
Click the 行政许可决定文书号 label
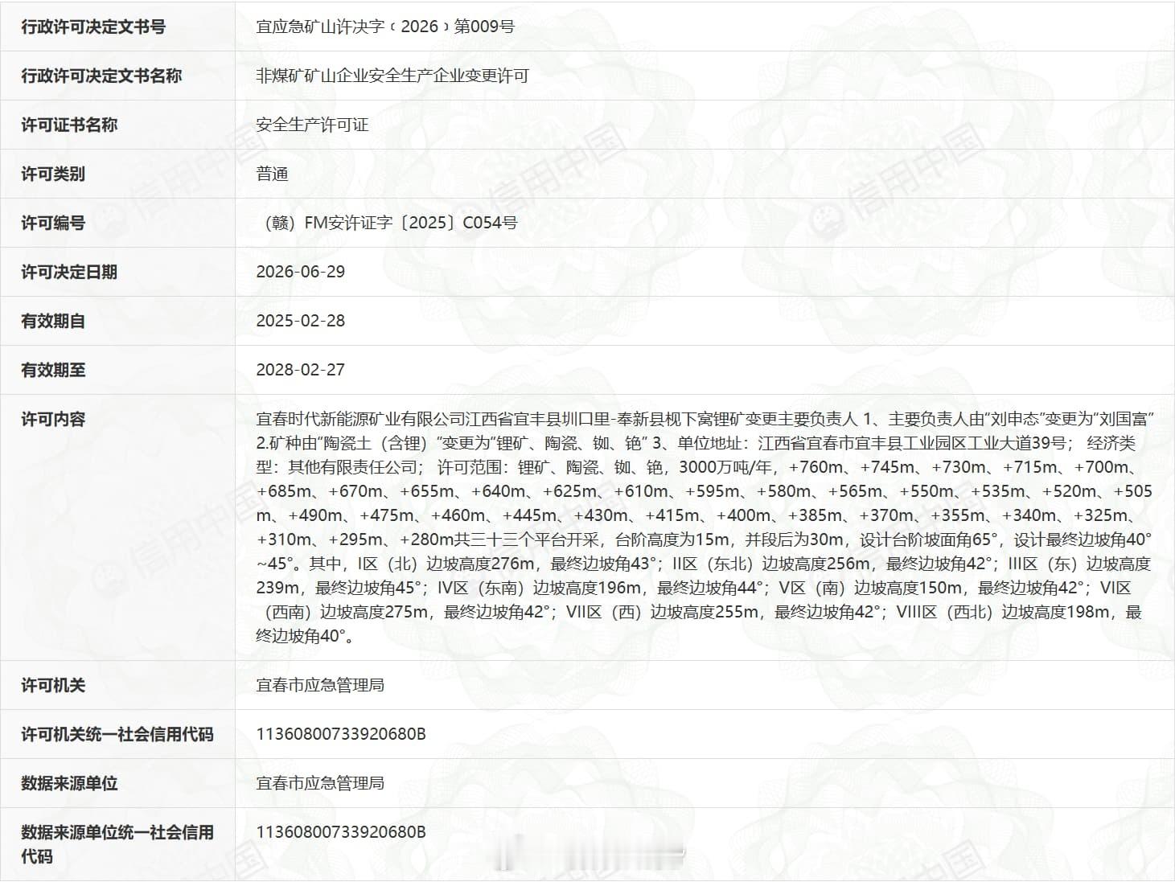tap(93, 27)
